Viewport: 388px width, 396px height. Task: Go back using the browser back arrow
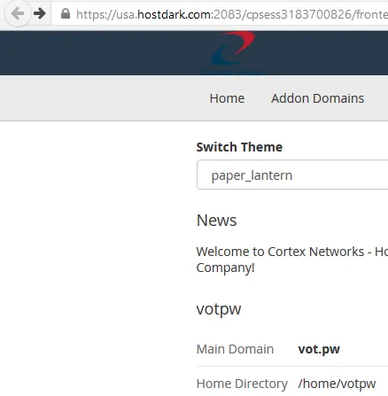point(18,13)
